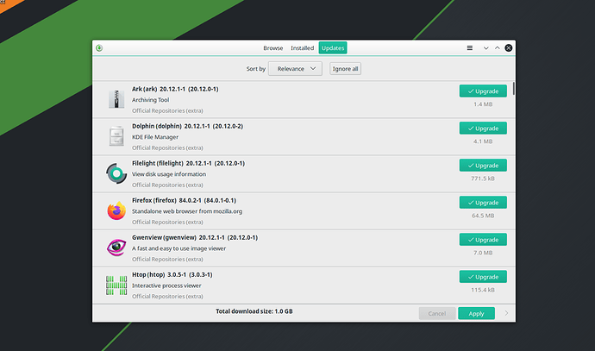This screenshot has width=595, height=351.
Task: Click the Ignore all button
Action: tap(345, 69)
